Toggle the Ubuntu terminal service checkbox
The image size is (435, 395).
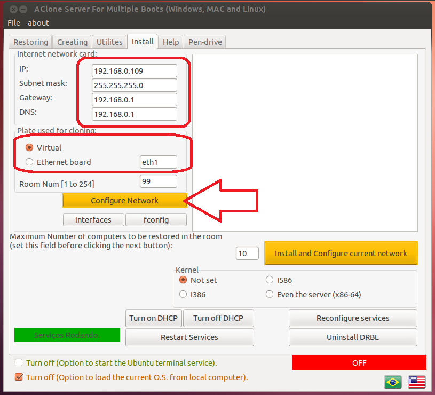(19, 362)
